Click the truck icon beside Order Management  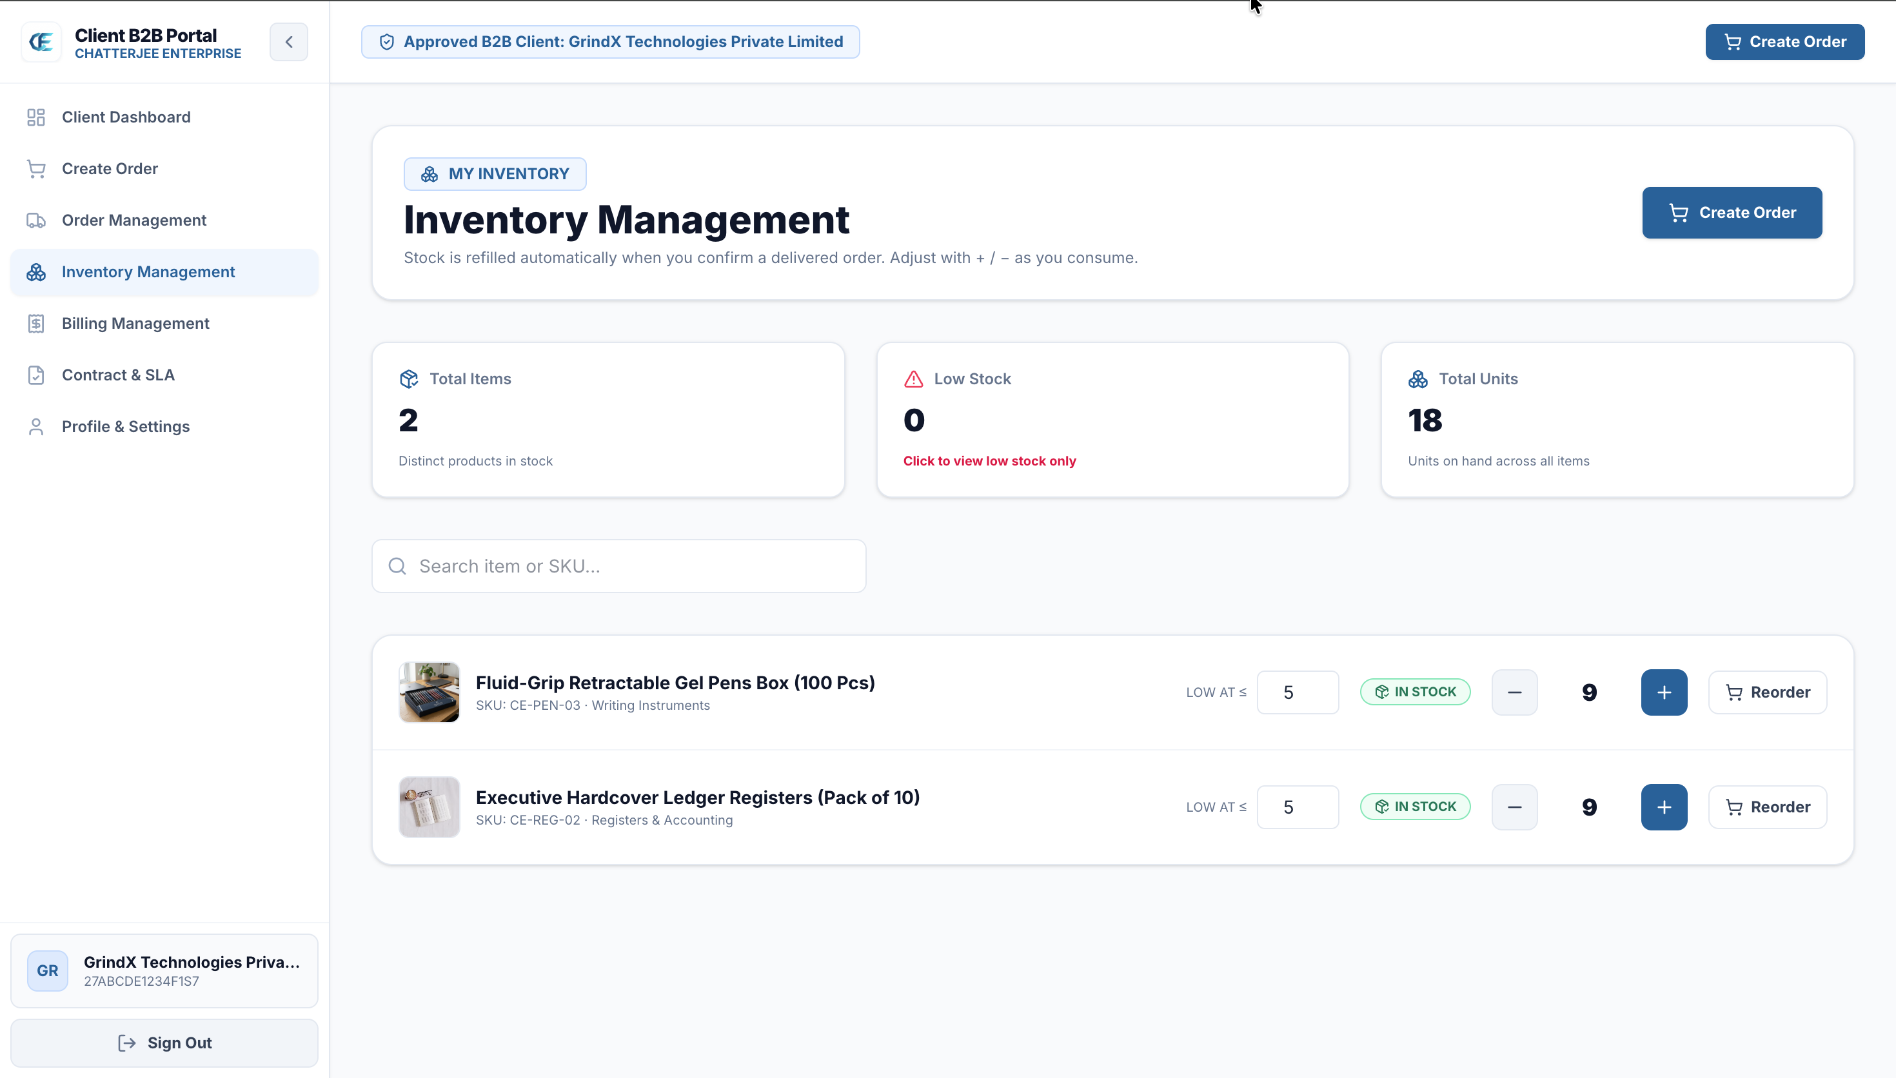point(36,220)
